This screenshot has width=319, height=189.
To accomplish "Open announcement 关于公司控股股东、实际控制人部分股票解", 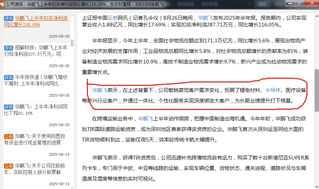I will [36, 169].
